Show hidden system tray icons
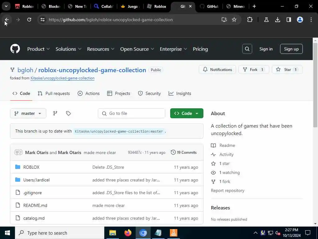318x239 pixels. [256, 233]
